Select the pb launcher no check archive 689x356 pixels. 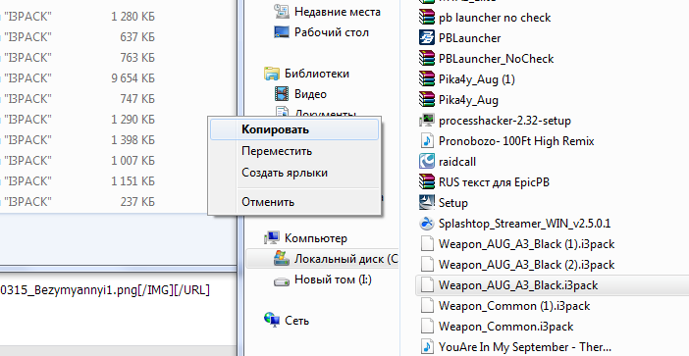coord(495,18)
